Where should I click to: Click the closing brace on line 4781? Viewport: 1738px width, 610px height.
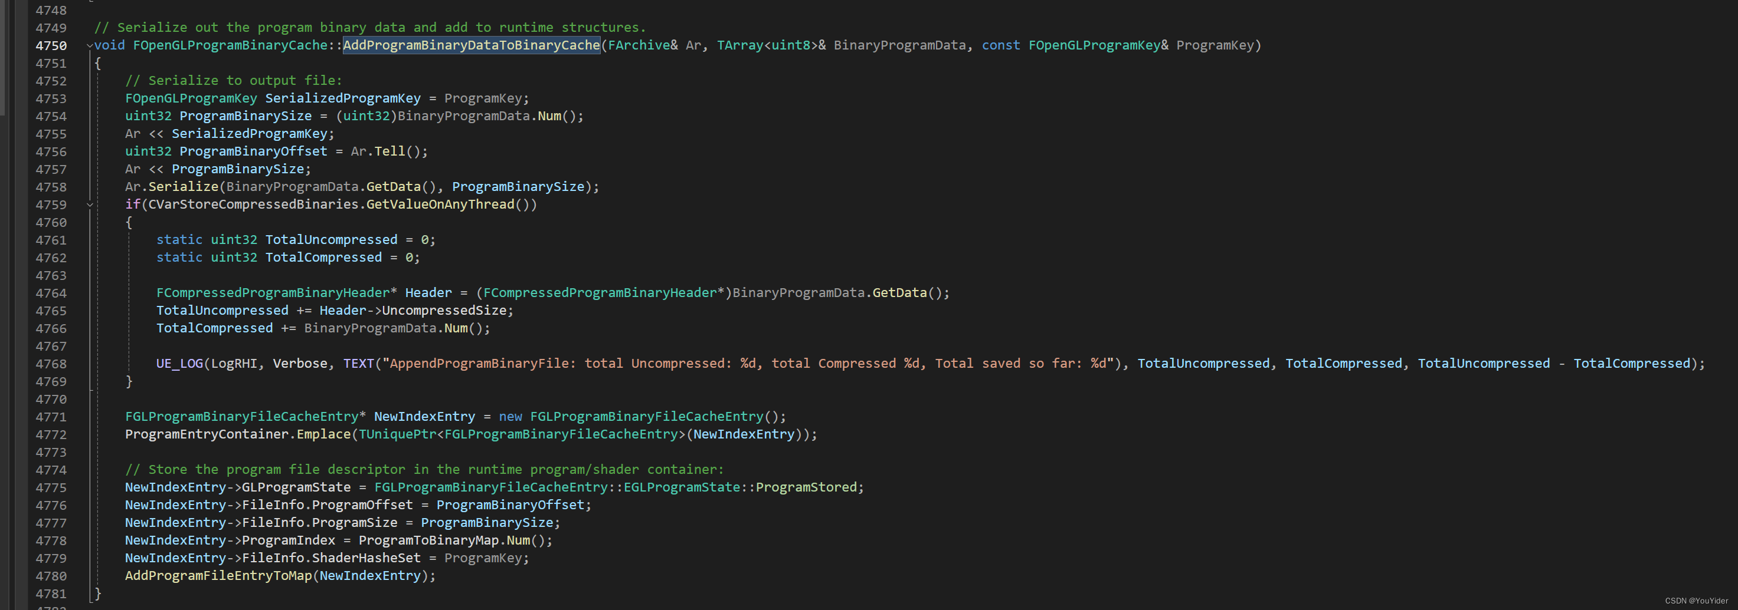(x=99, y=593)
